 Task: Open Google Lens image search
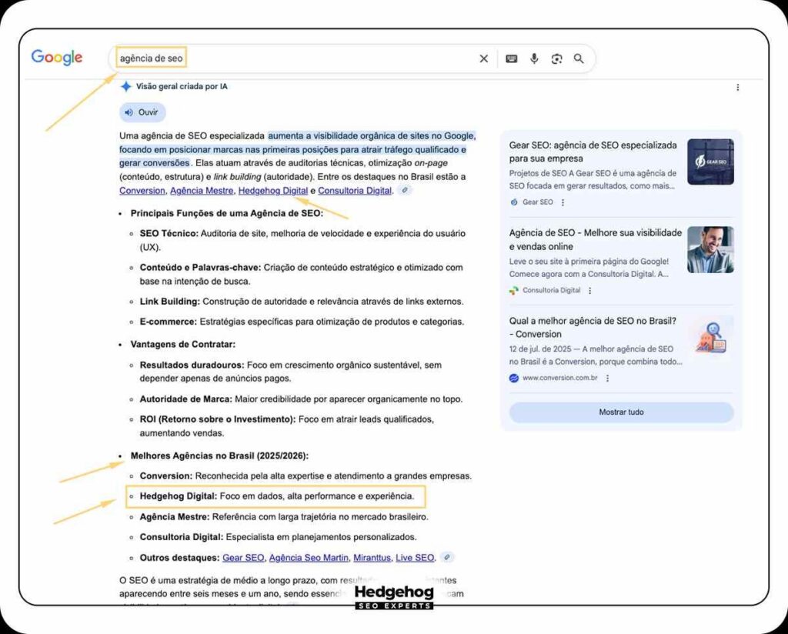556,58
